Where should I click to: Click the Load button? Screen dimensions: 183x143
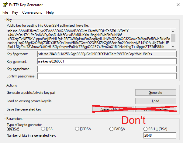156,101
